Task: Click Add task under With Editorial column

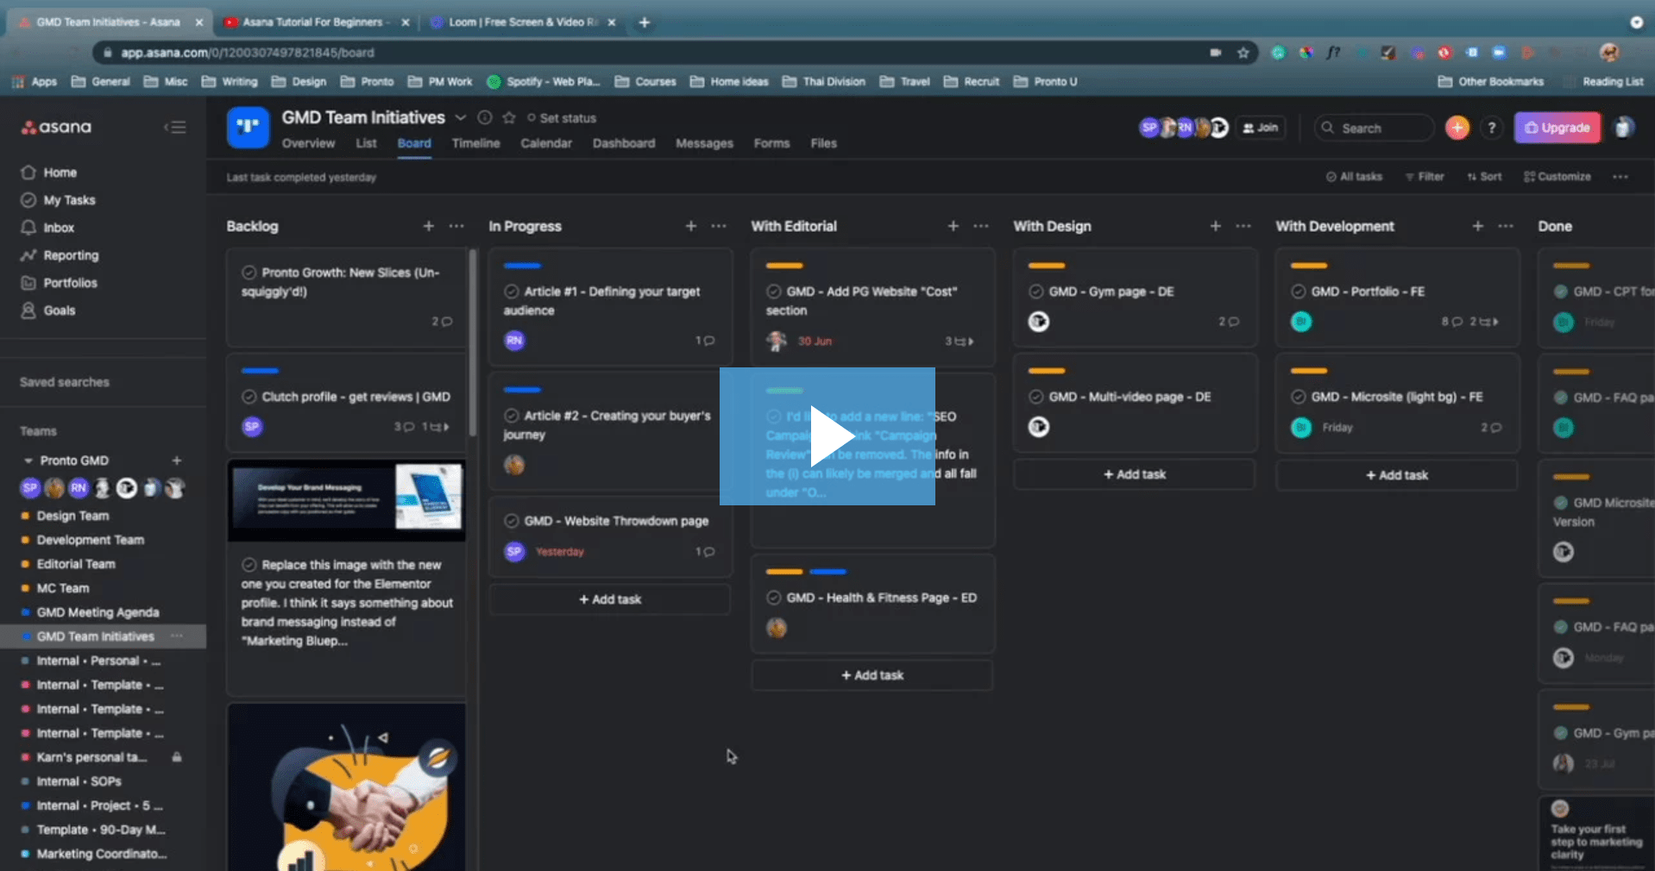Action: point(872,675)
